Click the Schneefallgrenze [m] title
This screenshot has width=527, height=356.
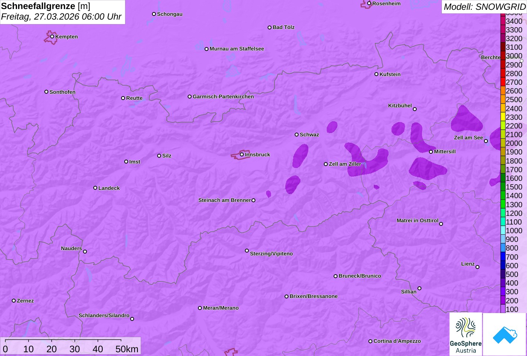(46, 6)
